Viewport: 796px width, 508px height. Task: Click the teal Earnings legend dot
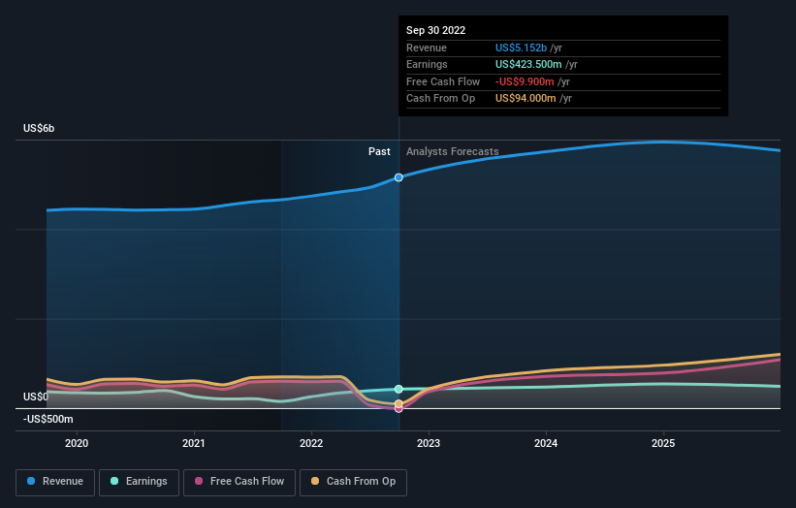pos(114,481)
